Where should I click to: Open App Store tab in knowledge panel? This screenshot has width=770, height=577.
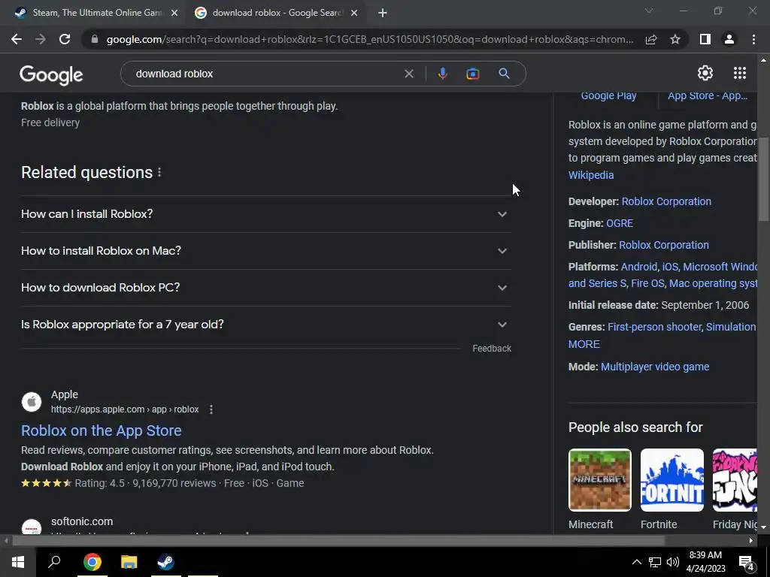pos(707,95)
